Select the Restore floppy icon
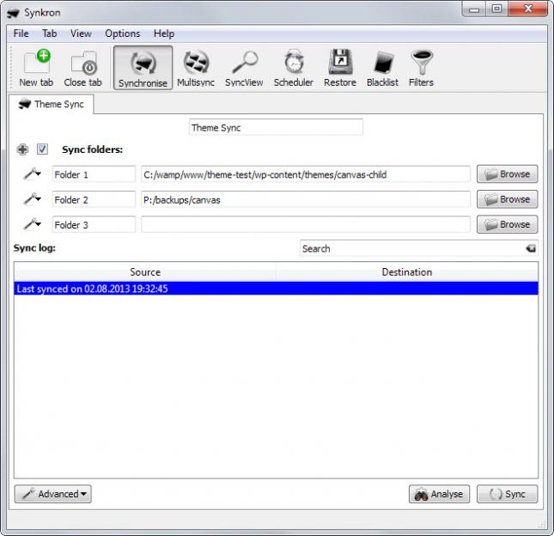The image size is (554, 536). [x=340, y=68]
